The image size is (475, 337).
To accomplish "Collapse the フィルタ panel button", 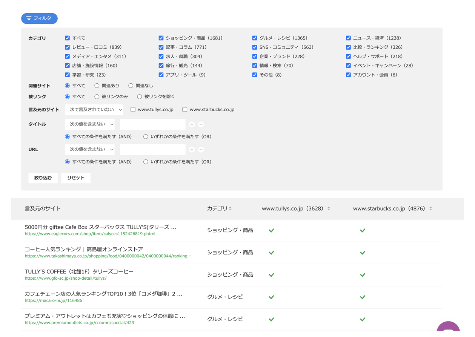I will (39, 18).
